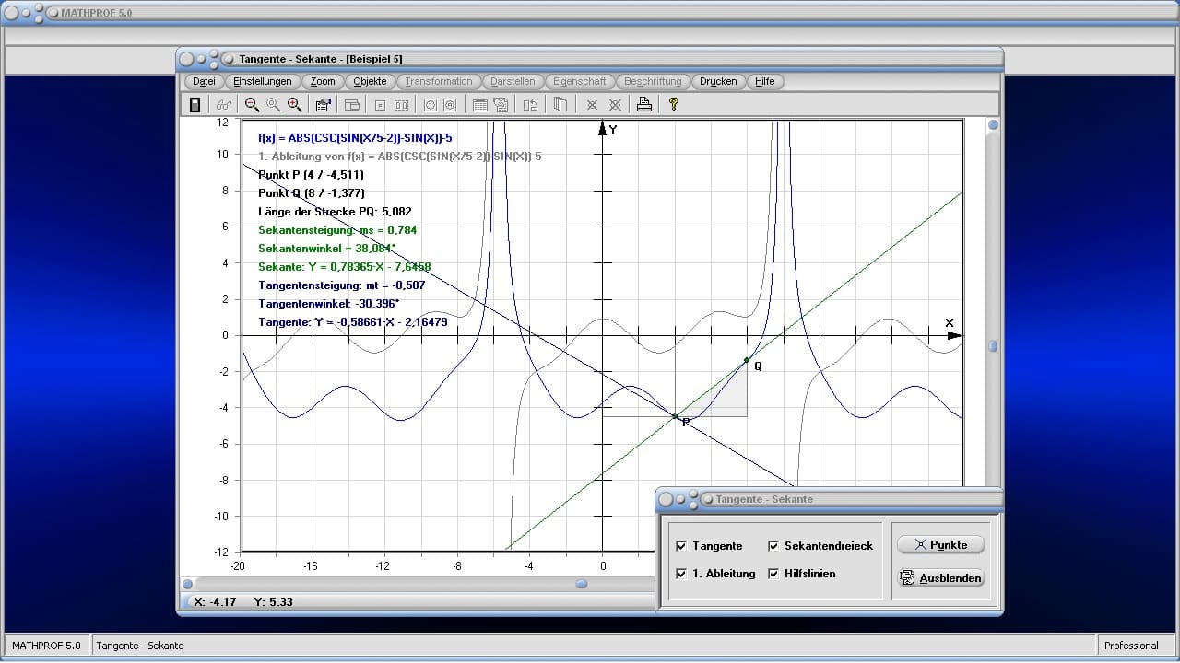
Task: Click the window layout toolbar icon
Action: 352,105
